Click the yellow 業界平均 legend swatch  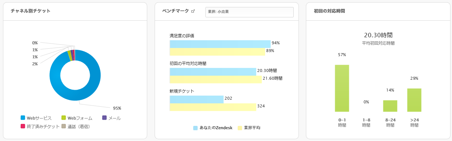point(240,128)
